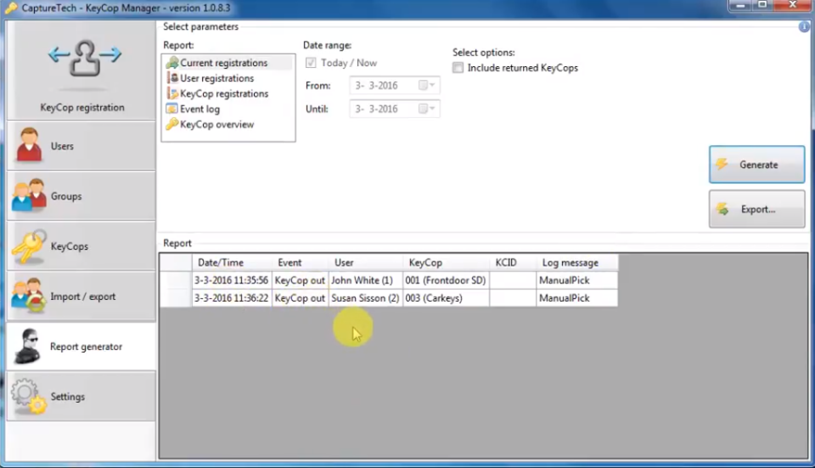Click the Generate button
The height and width of the screenshot is (468, 815).
(x=756, y=164)
